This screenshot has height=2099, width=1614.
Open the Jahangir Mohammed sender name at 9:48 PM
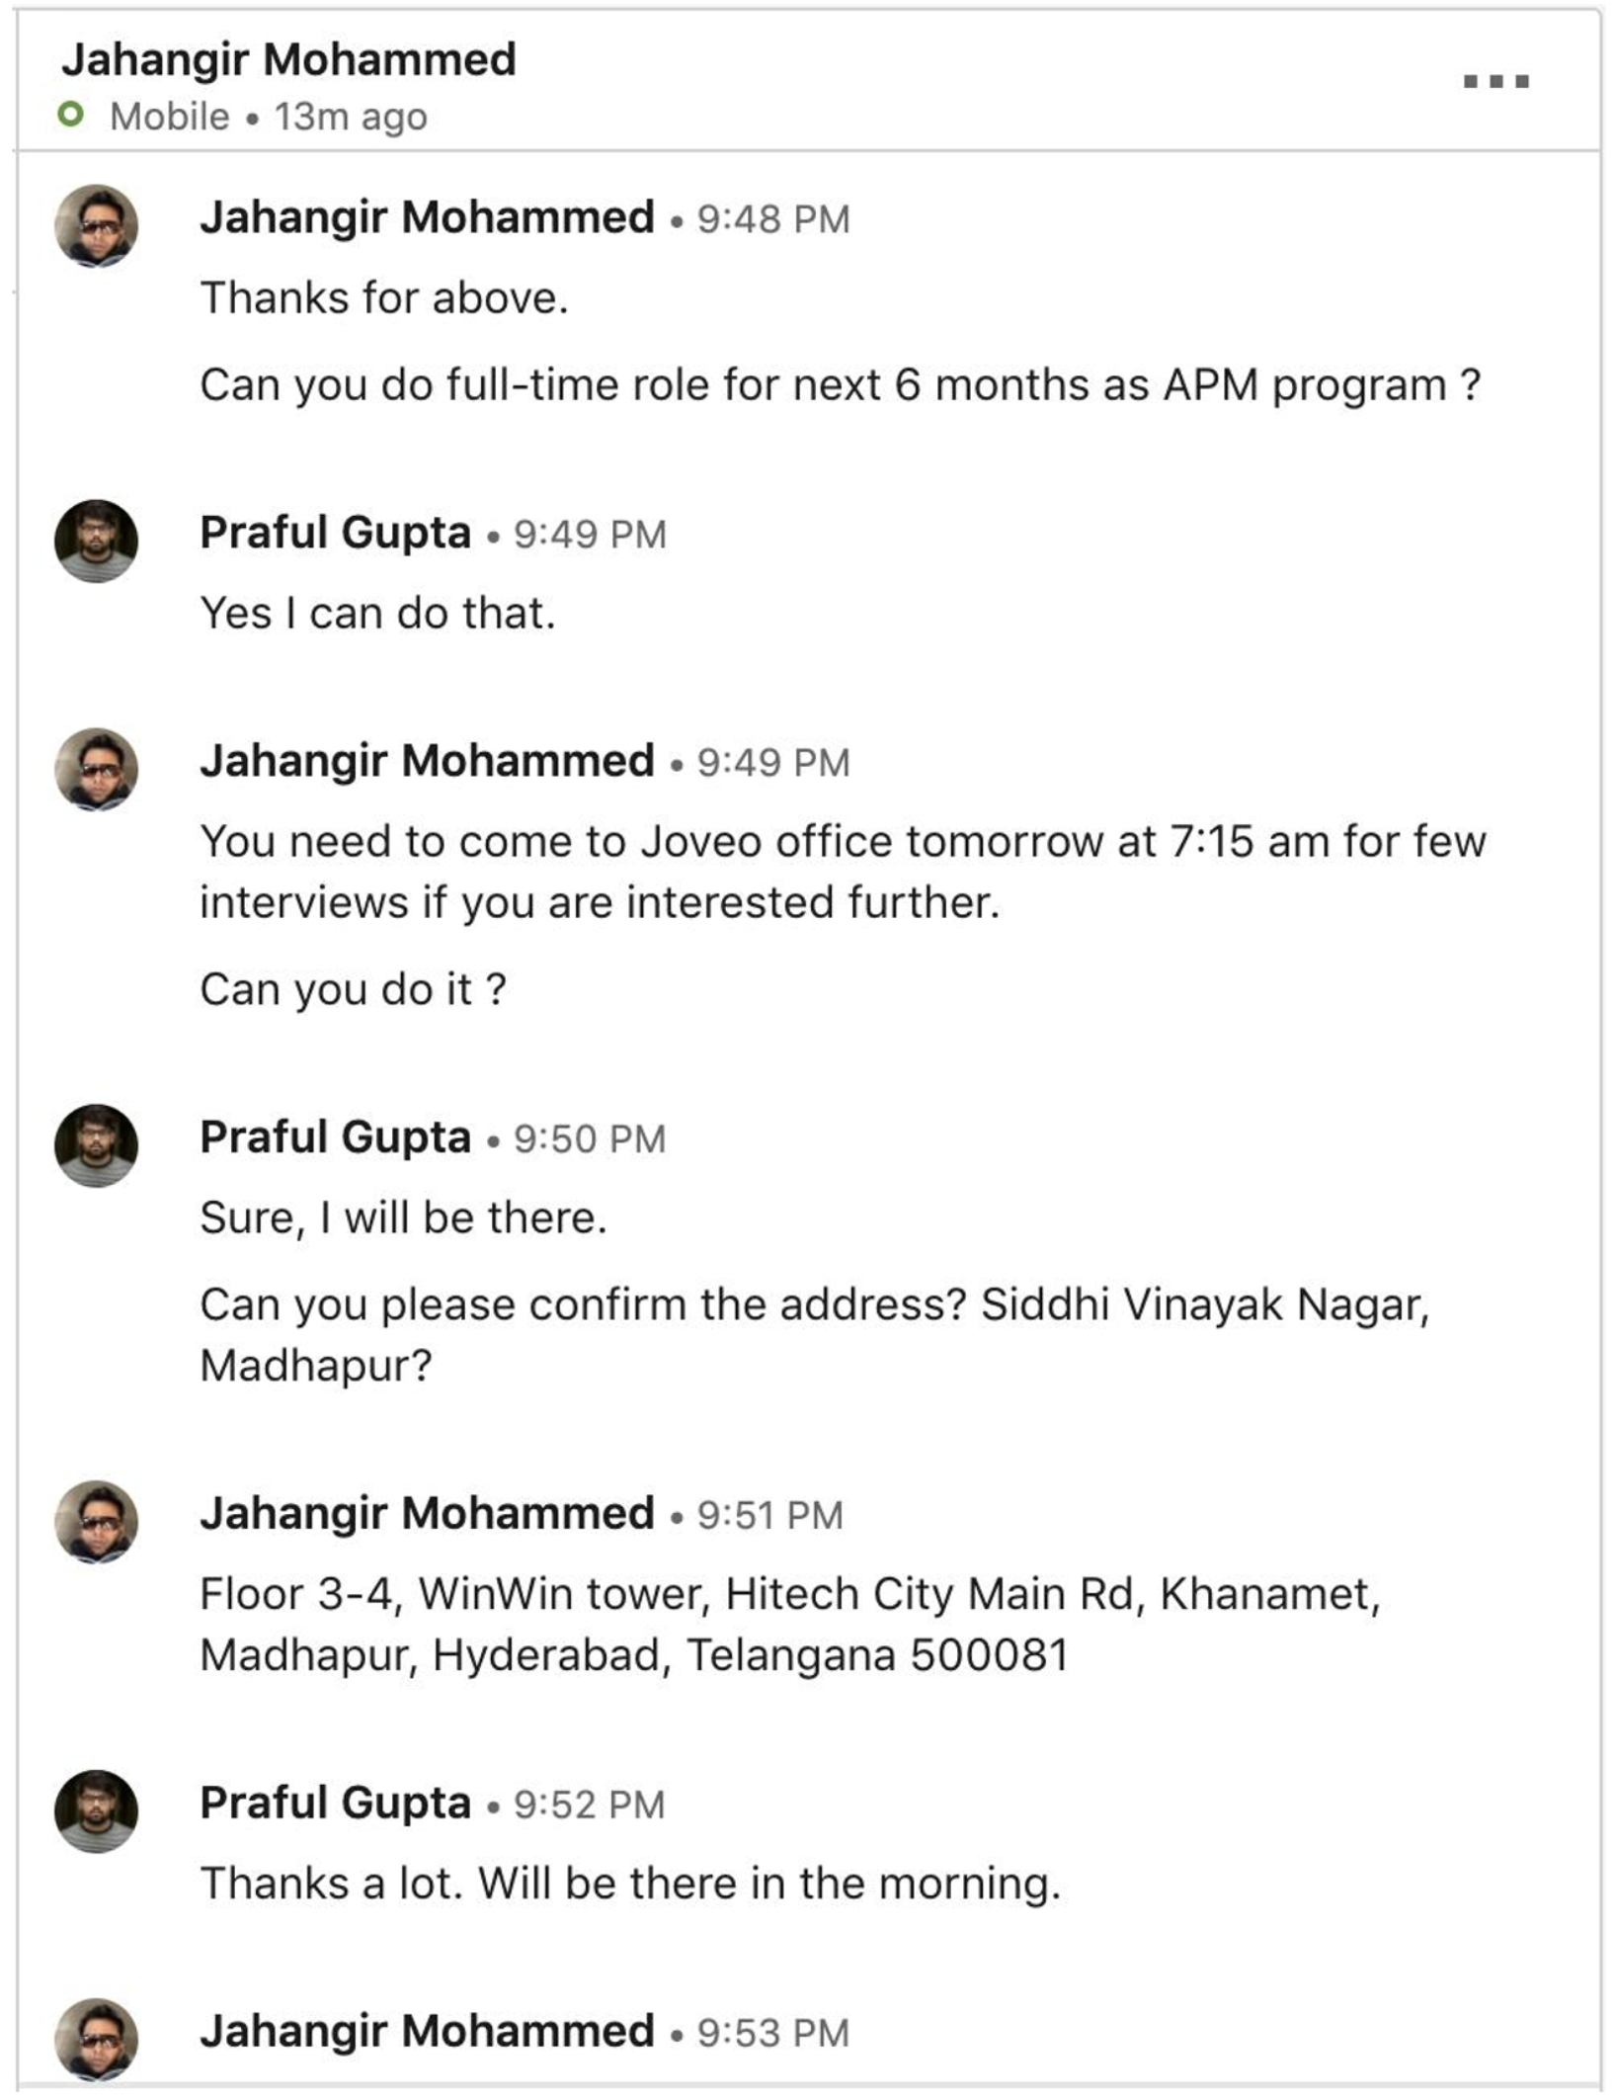427,217
